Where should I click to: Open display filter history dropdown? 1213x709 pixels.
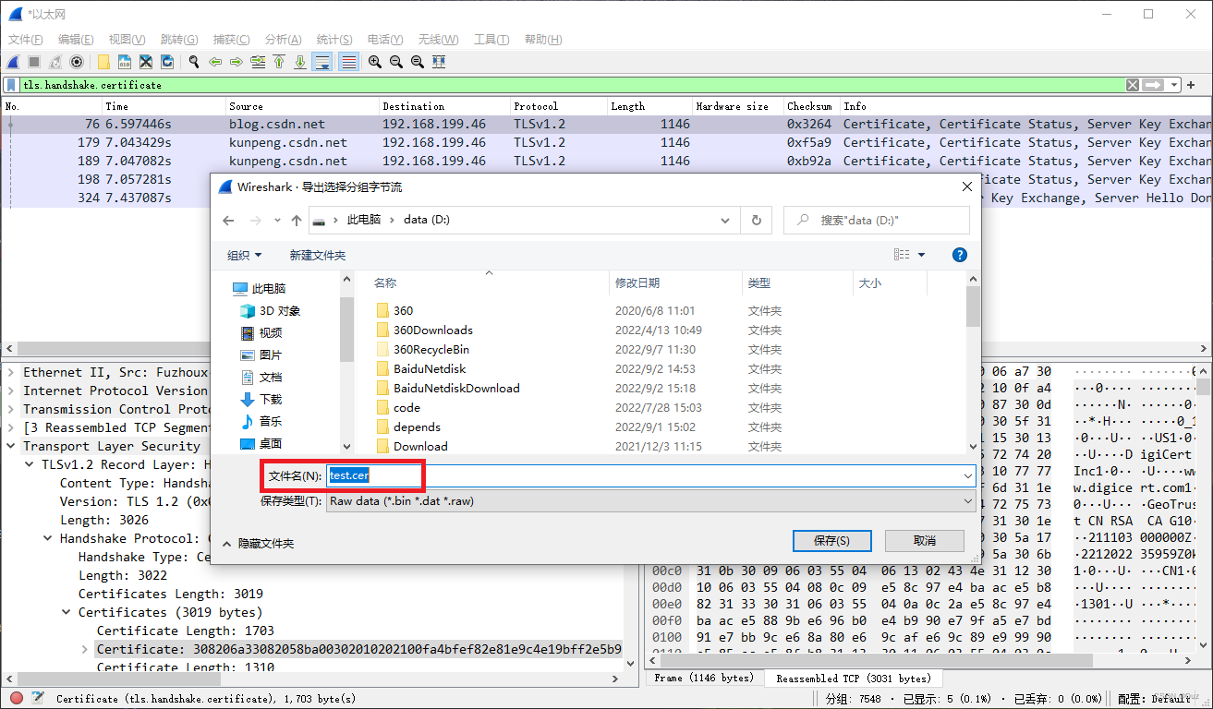tap(1175, 85)
